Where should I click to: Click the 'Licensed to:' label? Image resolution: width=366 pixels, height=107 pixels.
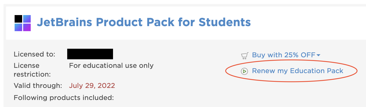[34, 54]
